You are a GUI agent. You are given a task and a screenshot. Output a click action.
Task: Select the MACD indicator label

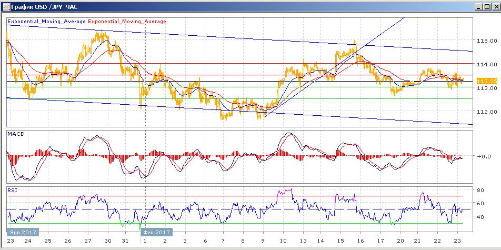point(15,134)
